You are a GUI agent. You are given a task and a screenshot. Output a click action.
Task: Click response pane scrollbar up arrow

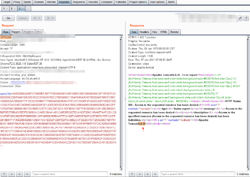(x=248, y=37)
